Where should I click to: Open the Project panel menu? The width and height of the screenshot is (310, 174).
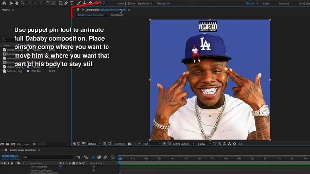[x=13, y=10]
